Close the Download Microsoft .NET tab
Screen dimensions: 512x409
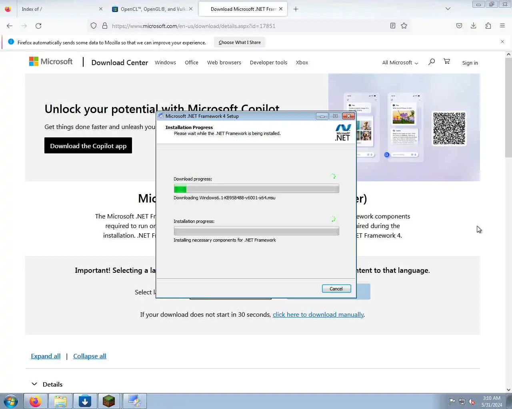tap(280, 9)
